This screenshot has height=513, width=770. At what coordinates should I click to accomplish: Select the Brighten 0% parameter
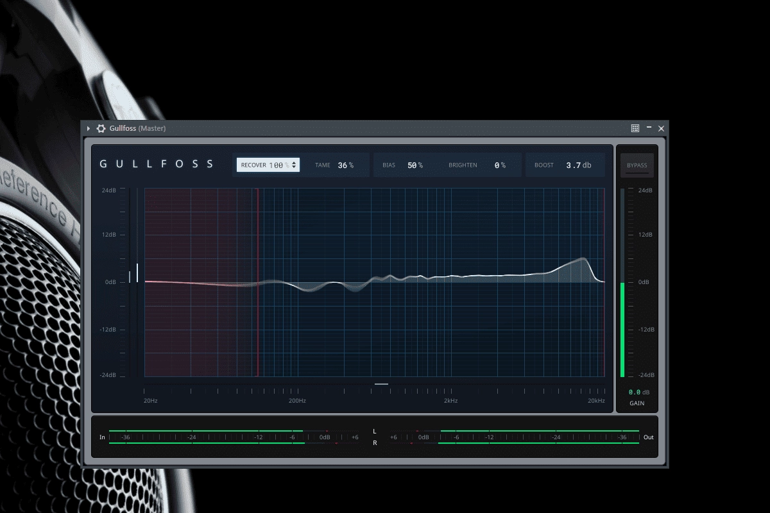coord(478,165)
